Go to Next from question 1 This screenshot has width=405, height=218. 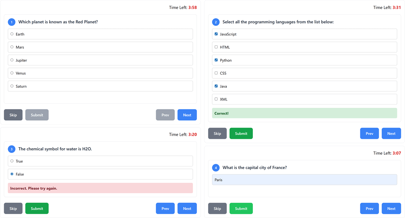pos(187,115)
